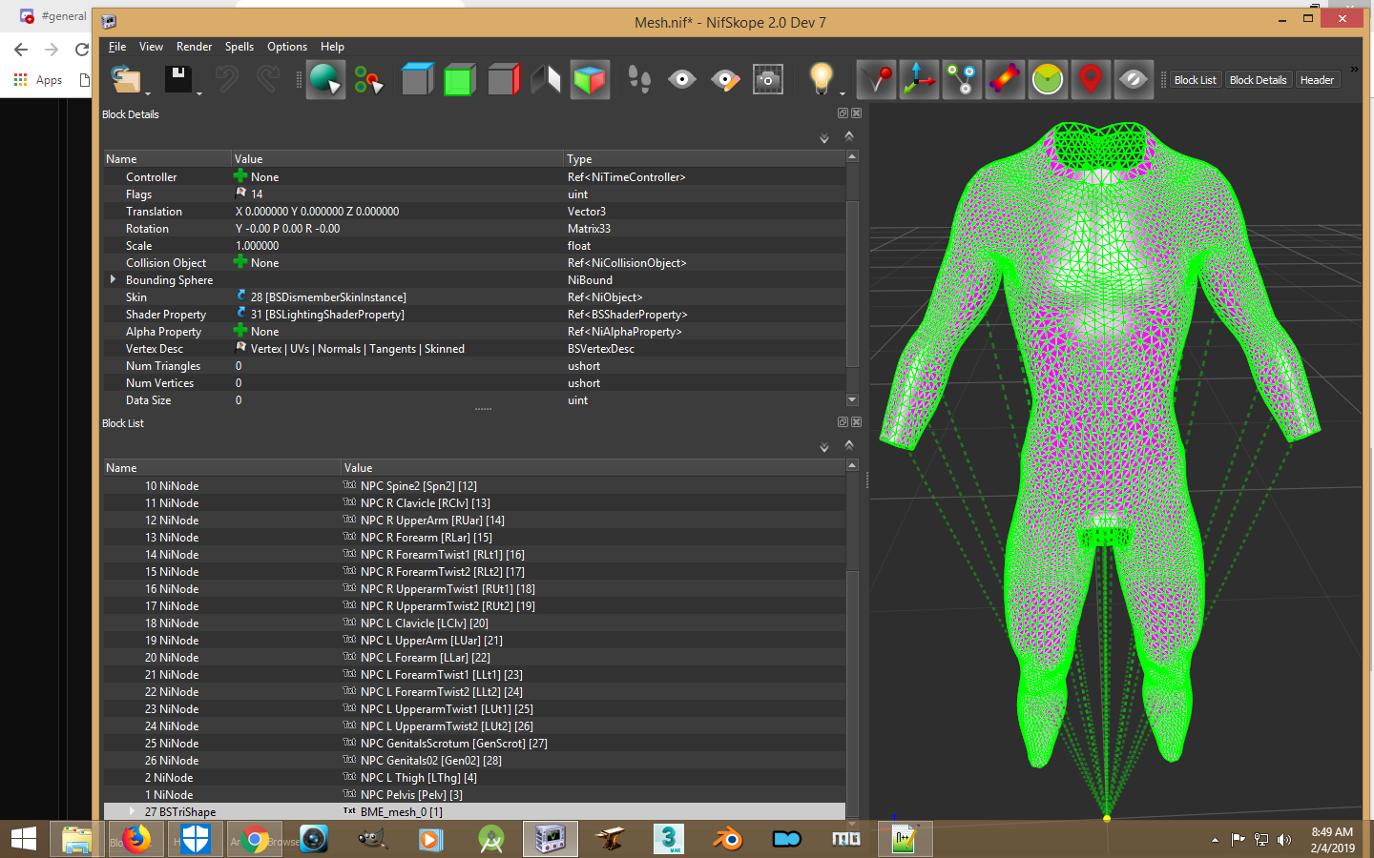Click the 3ds Max taskbar icon
The width and height of the screenshot is (1374, 858).
point(669,839)
